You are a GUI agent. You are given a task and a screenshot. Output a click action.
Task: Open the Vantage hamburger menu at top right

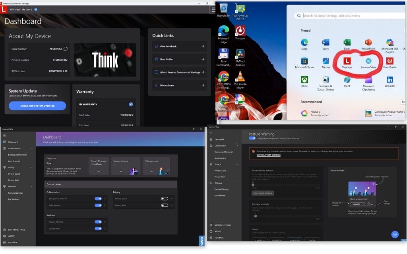pos(213,10)
